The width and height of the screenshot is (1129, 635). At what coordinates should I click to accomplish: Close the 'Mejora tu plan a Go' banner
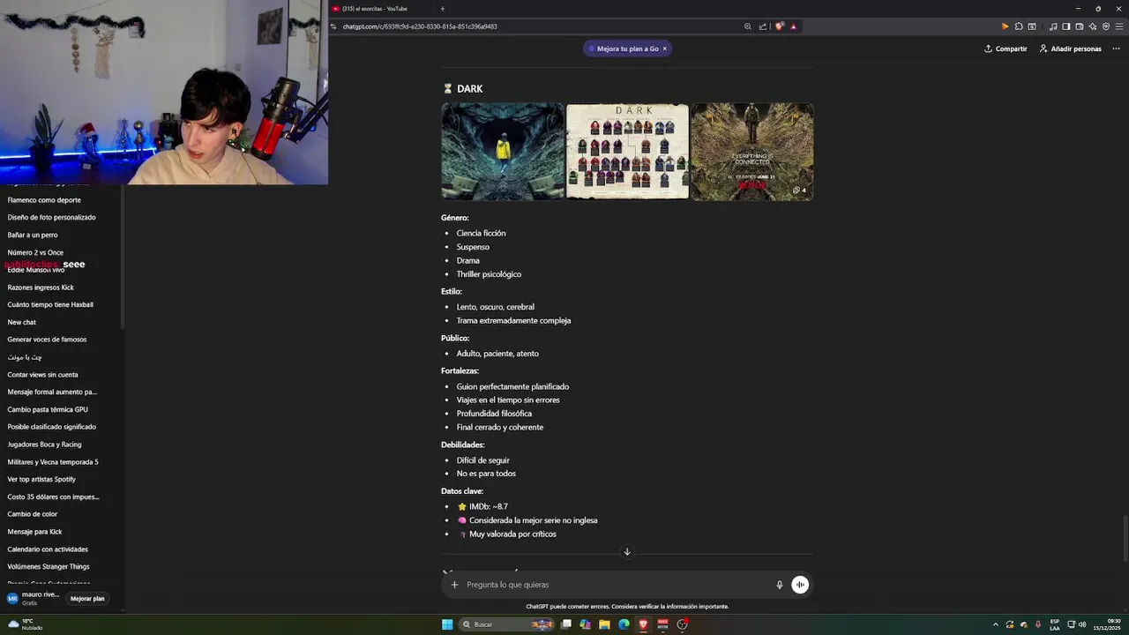(665, 49)
